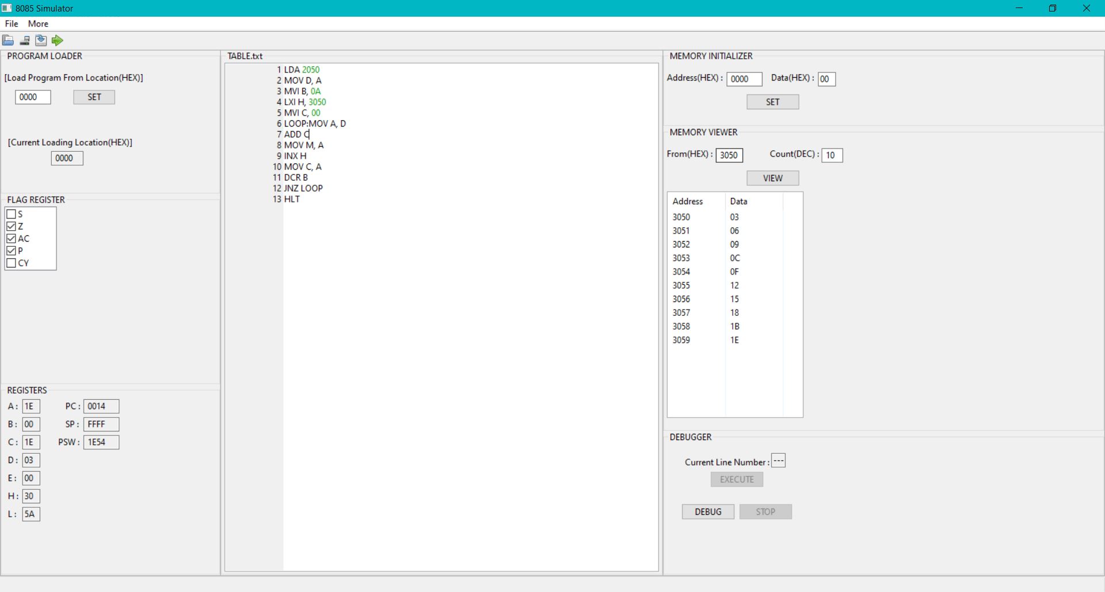The height and width of the screenshot is (592, 1105).
Task: Open the More menu
Action: pos(38,24)
